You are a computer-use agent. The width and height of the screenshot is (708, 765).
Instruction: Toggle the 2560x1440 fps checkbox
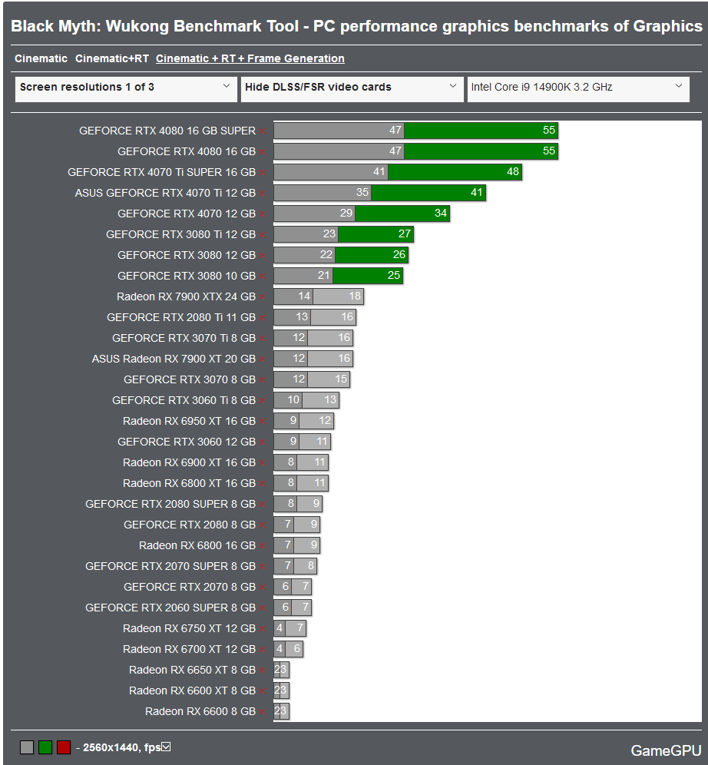(167, 747)
